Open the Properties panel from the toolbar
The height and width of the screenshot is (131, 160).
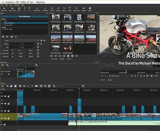tap(45, 9)
